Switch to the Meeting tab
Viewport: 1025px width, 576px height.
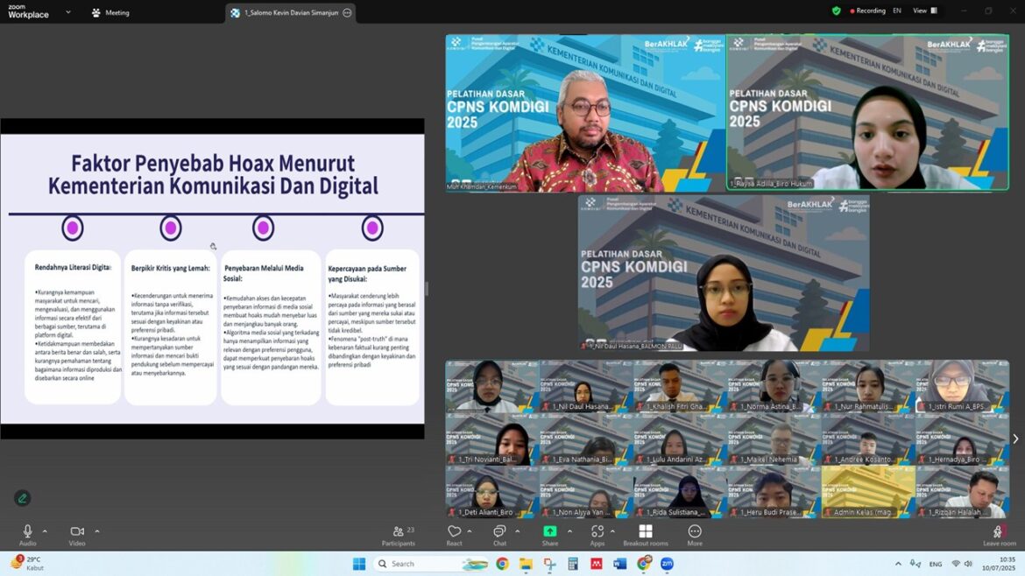pos(110,12)
